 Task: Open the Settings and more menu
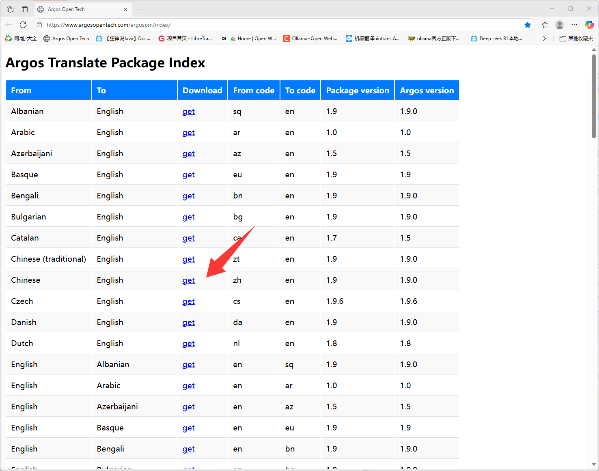pyautogui.click(x=574, y=25)
